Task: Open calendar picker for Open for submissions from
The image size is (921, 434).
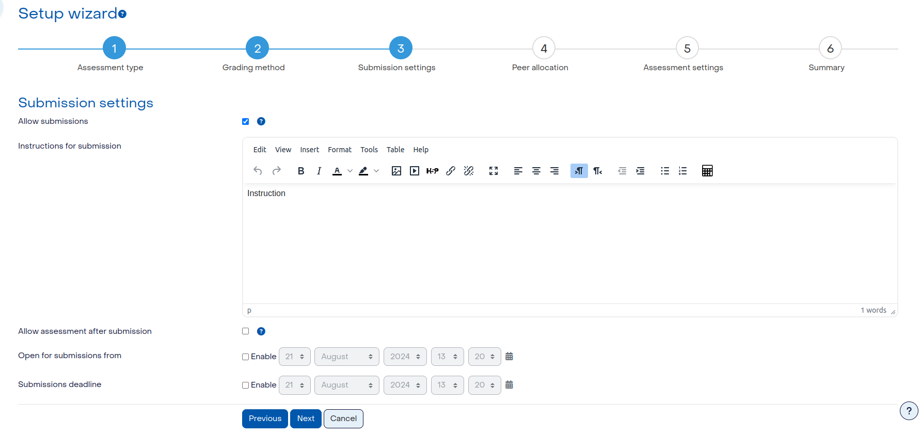Action: [509, 357]
